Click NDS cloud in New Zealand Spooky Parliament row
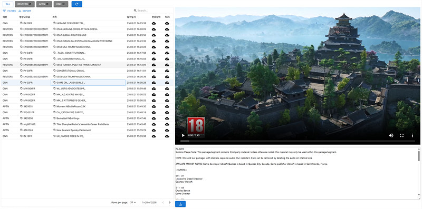This screenshot has height=209, width=422. click(x=167, y=130)
